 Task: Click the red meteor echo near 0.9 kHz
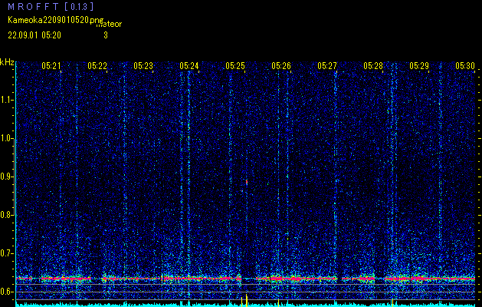point(247,182)
